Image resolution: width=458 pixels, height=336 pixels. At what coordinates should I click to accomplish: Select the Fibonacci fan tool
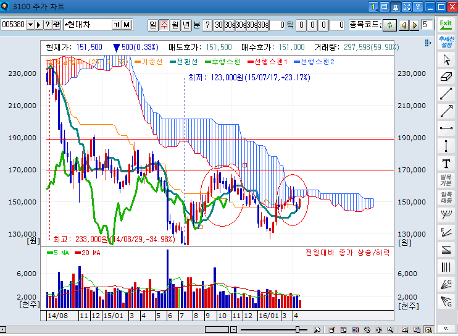[x=446, y=232]
